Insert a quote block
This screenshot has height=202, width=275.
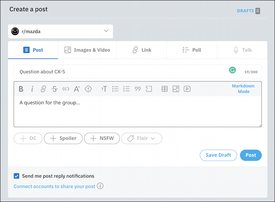click(x=138, y=89)
